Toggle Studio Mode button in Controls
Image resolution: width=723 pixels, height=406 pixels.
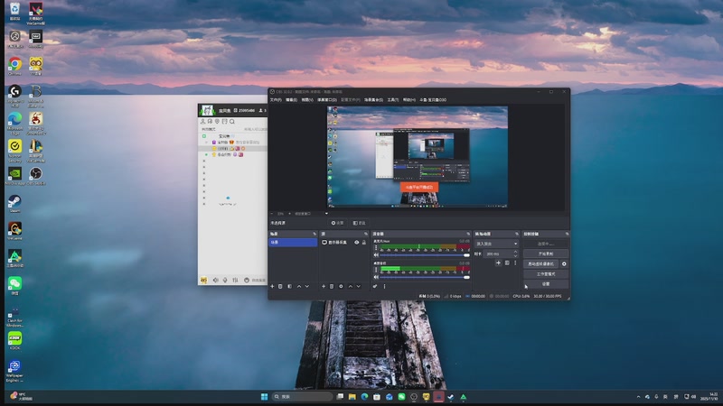tap(546, 274)
